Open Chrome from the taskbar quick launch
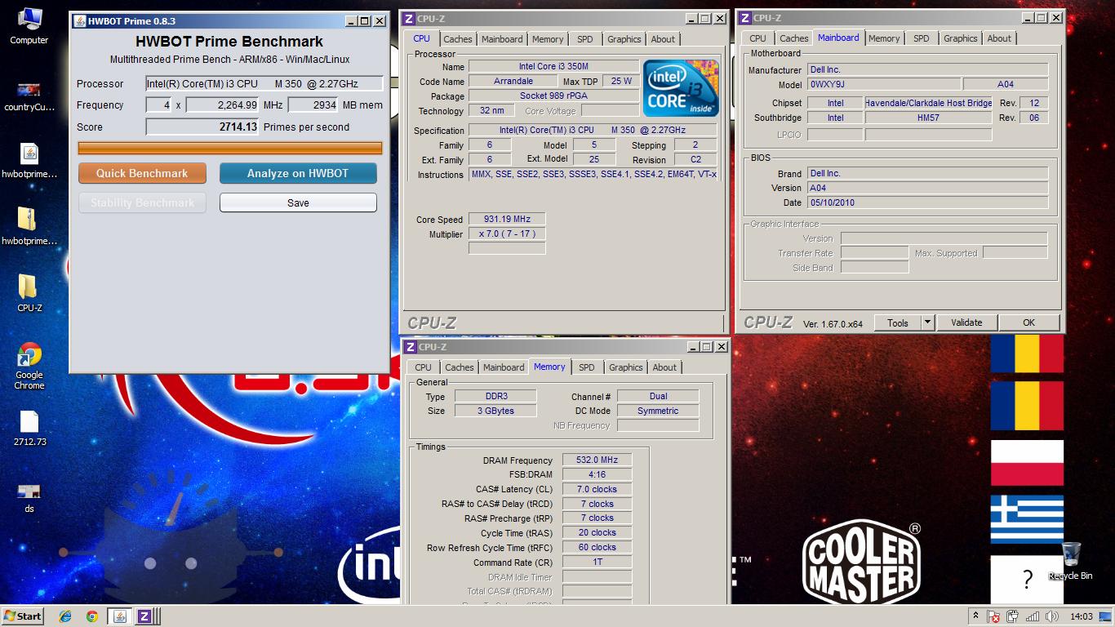 point(91,616)
